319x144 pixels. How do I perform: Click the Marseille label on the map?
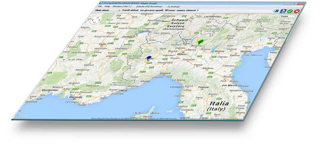click(x=76, y=97)
